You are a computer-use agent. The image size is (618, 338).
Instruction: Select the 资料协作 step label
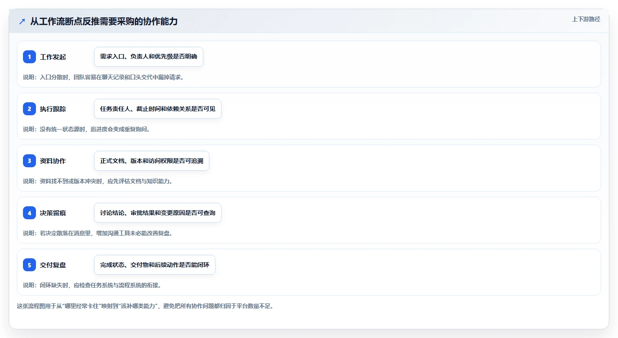click(x=53, y=161)
